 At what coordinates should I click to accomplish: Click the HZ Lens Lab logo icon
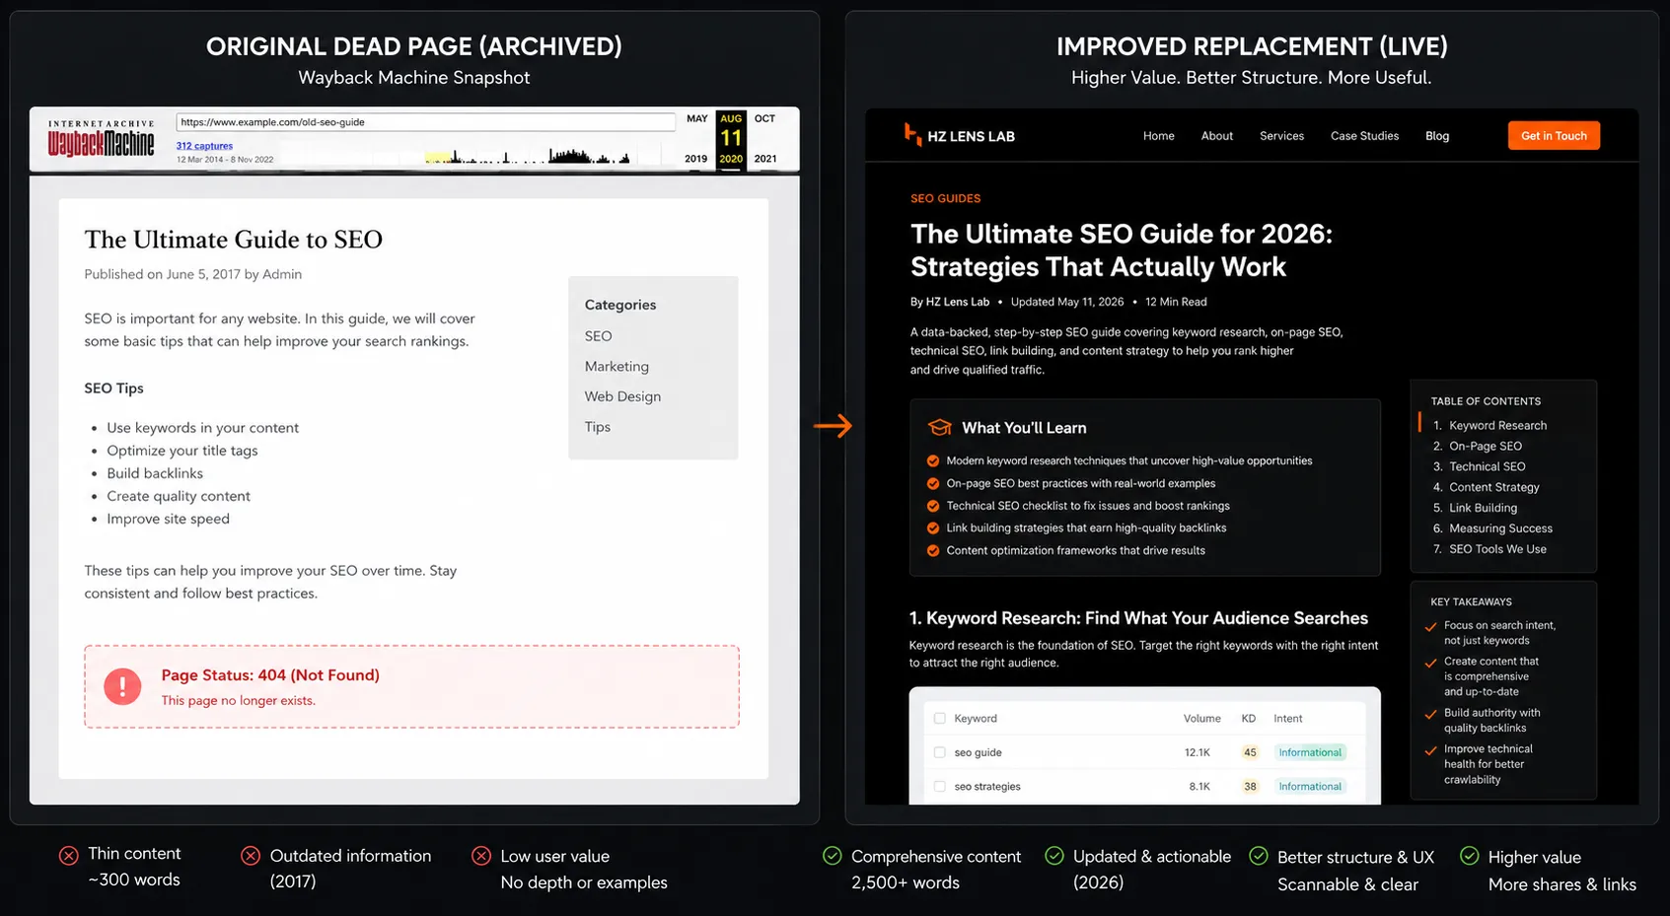tap(912, 135)
